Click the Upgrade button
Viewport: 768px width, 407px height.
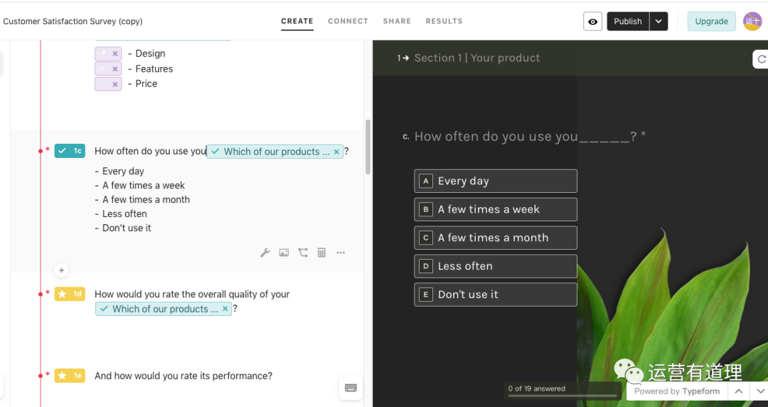tap(711, 21)
